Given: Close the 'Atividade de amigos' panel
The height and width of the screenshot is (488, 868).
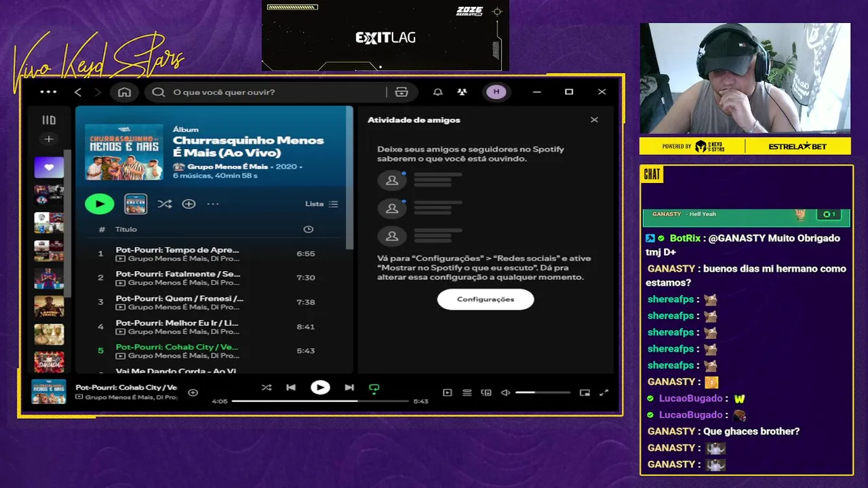Looking at the screenshot, I should coord(594,120).
